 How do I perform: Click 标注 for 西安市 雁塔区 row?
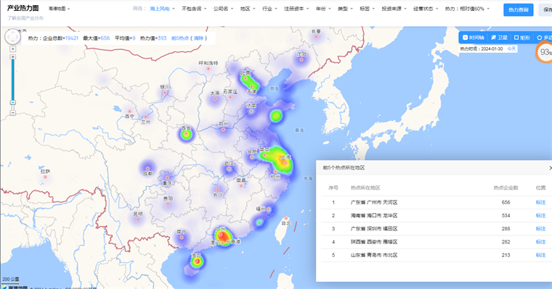(x=540, y=242)
